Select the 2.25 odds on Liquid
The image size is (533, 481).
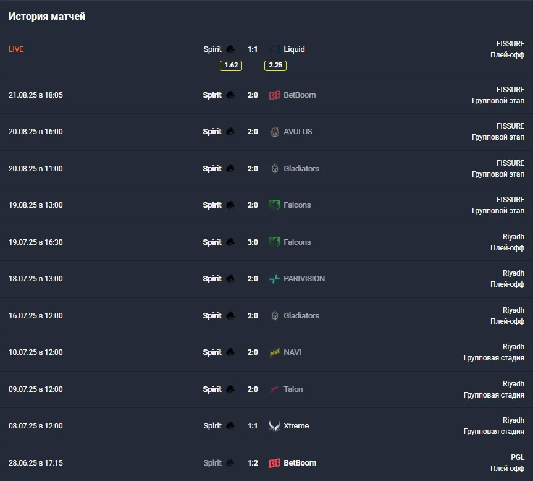coord(275,66)
